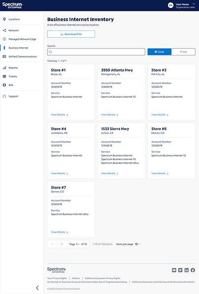Screen dimensions: 199x294
Task: Open Do Not Sell or Share link
Action: 87,282
